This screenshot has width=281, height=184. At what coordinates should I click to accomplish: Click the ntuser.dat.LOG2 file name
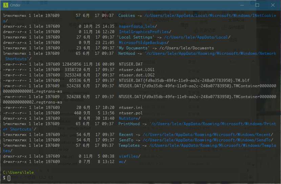click(137, 75)
